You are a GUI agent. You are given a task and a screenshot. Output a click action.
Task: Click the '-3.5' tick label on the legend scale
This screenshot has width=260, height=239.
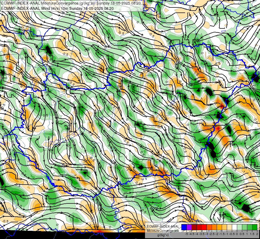click(x=202, y=234)
